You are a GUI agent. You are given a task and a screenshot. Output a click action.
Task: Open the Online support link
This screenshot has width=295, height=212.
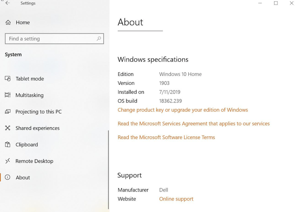(x=176, y=199)
